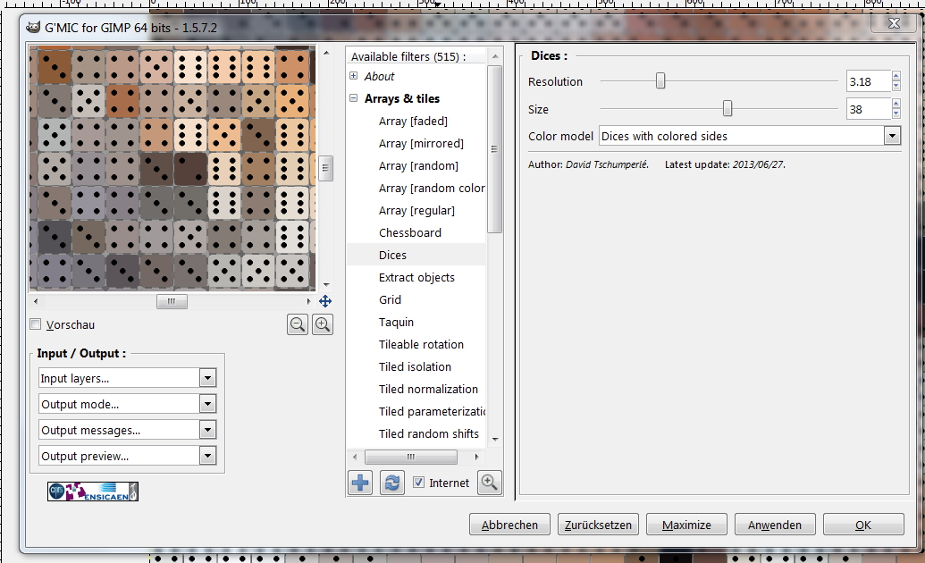Zoom out the preview image
Viewport: 925px width, 563px height.
point(298,324)
